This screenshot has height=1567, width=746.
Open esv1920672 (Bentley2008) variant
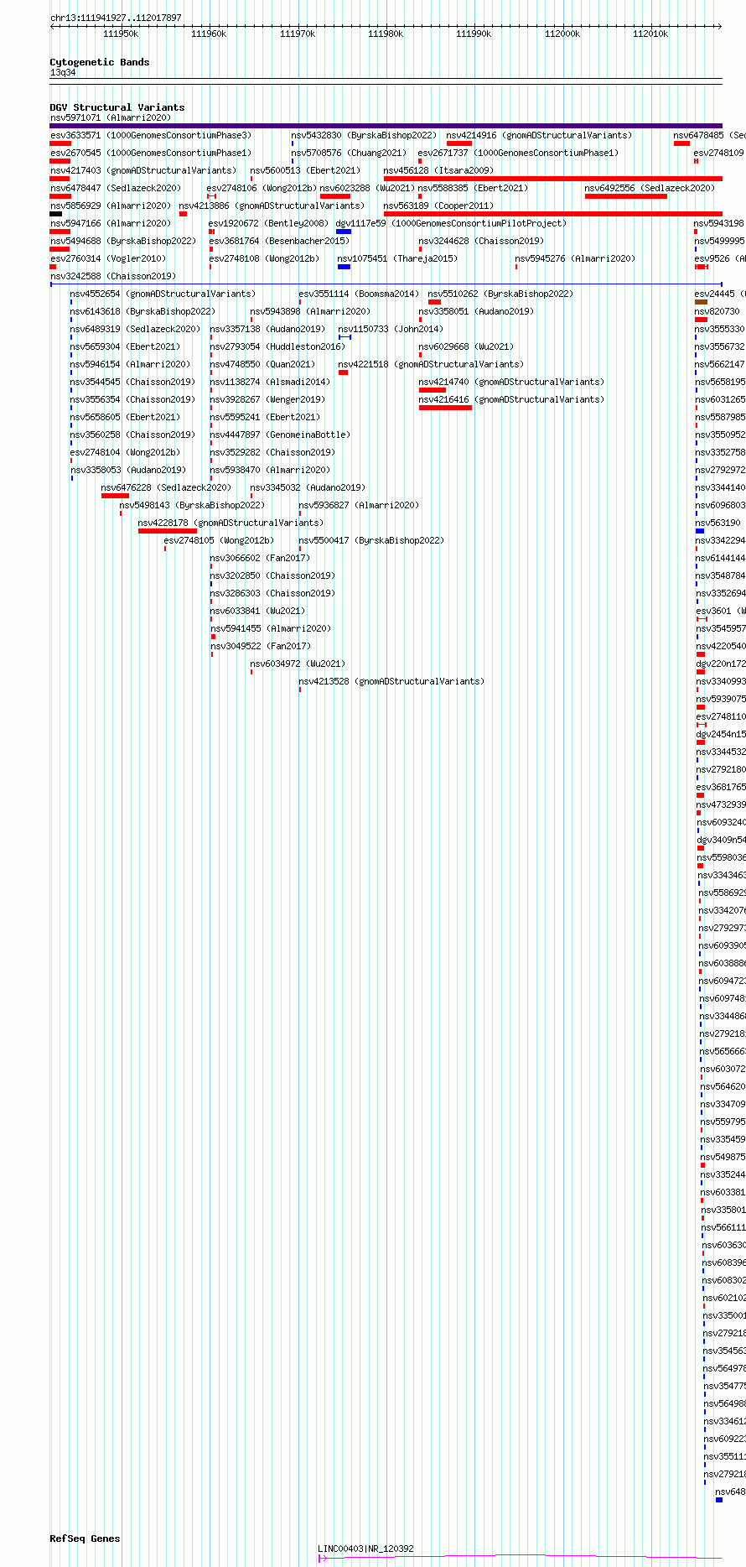[269, 223]
